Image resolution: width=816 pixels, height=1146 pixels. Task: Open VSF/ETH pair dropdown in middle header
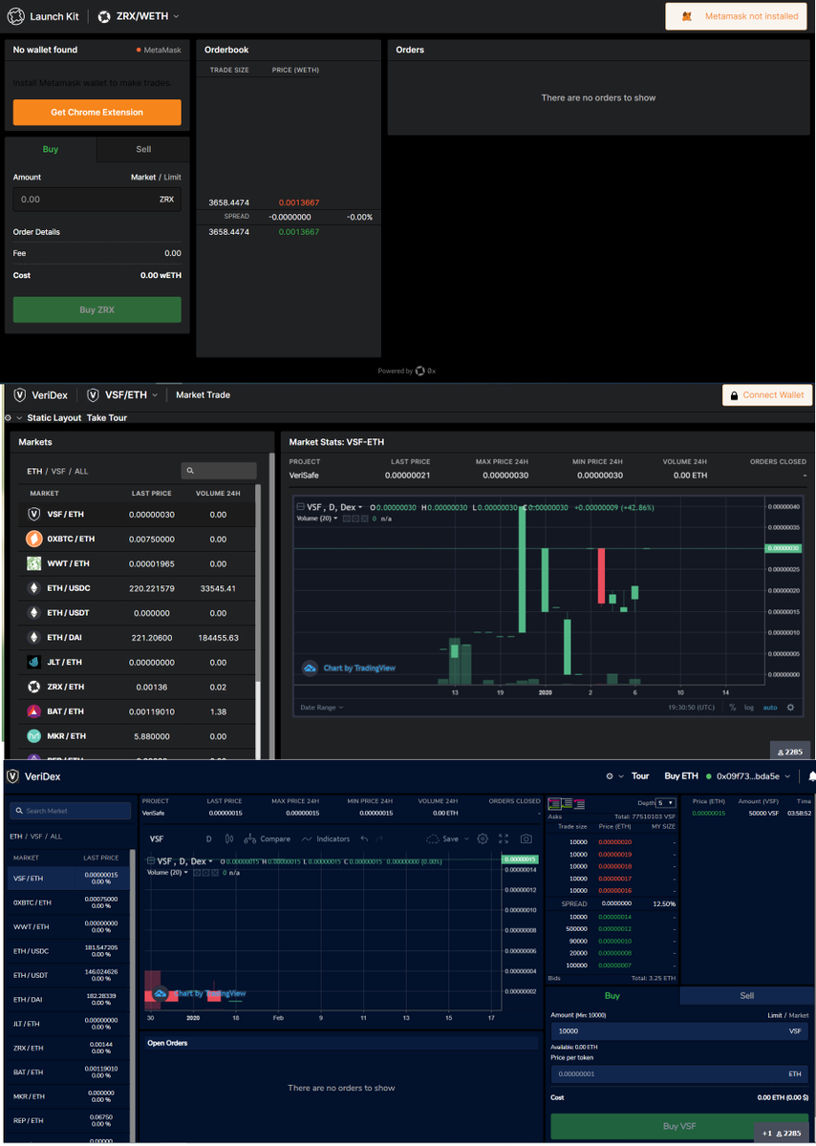click(122, 395)
